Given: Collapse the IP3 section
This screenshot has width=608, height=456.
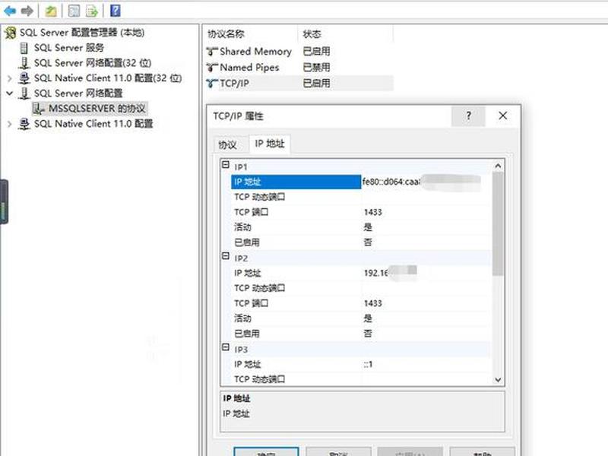Looking at the screenshot, I should [x=226, y=347].
